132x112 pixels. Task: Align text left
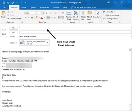coord(48,17)
